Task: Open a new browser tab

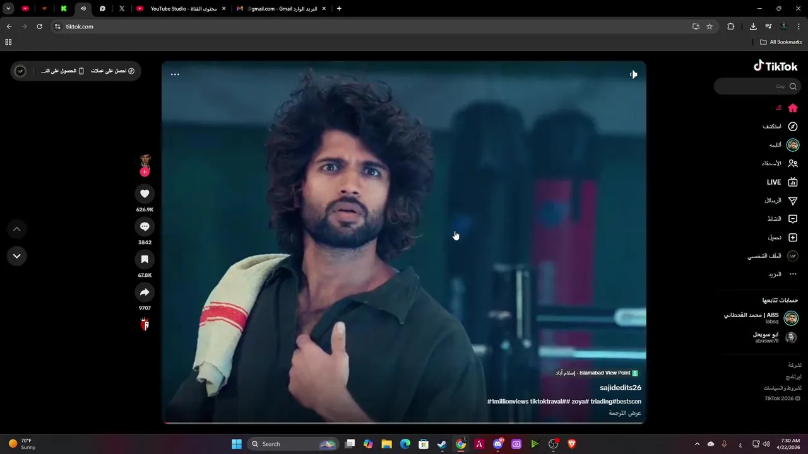Action: (x=339, y=9)
